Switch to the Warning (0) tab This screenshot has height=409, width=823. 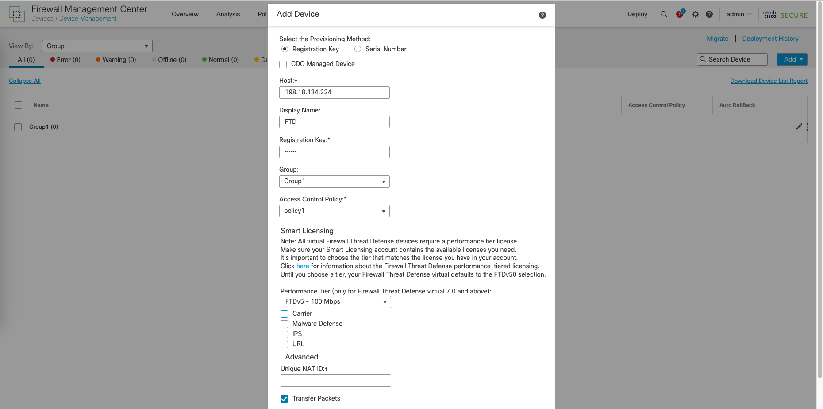(116, 60)
